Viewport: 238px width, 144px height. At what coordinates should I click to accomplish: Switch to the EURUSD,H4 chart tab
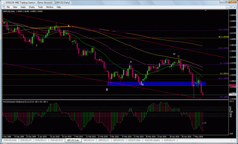26,140
